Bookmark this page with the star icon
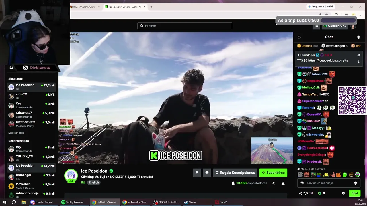367x206 pixels. click(x=327, y=15)
